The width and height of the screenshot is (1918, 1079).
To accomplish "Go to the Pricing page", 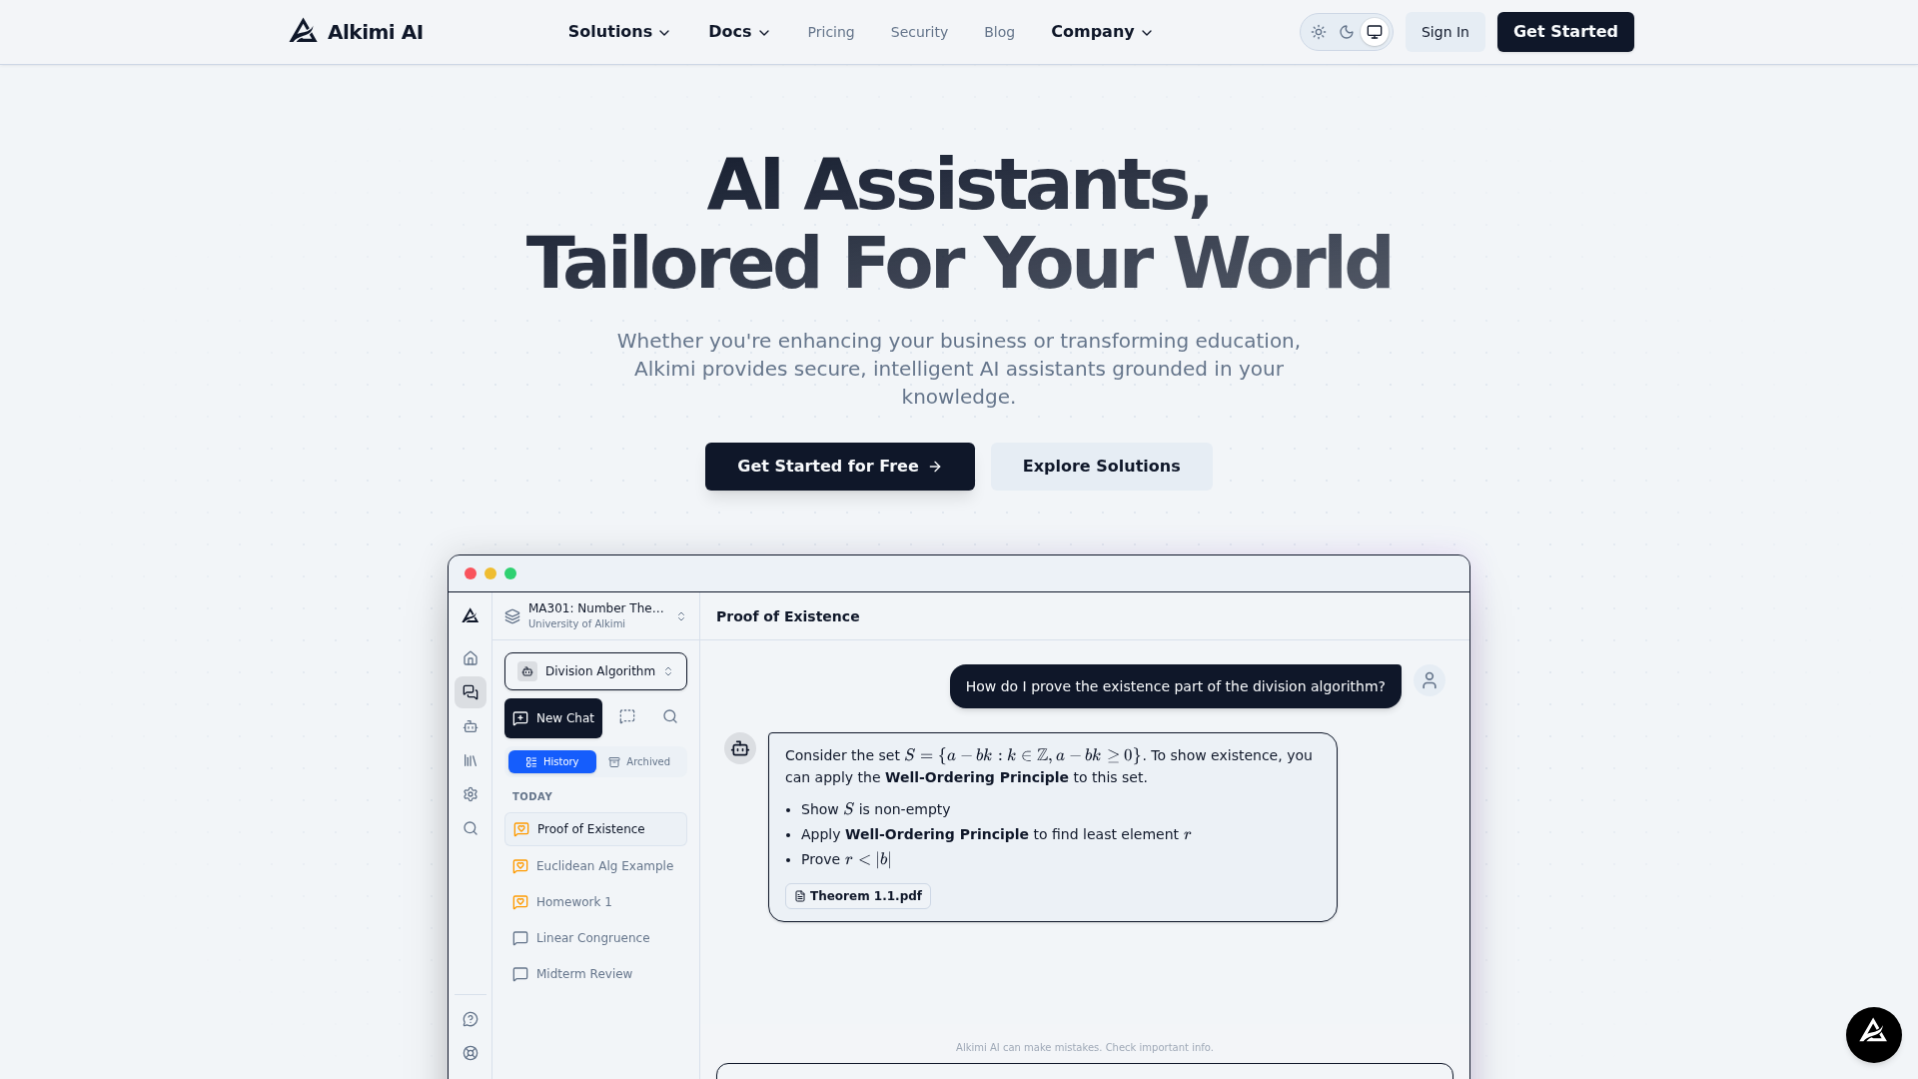I will coord(831,32).
